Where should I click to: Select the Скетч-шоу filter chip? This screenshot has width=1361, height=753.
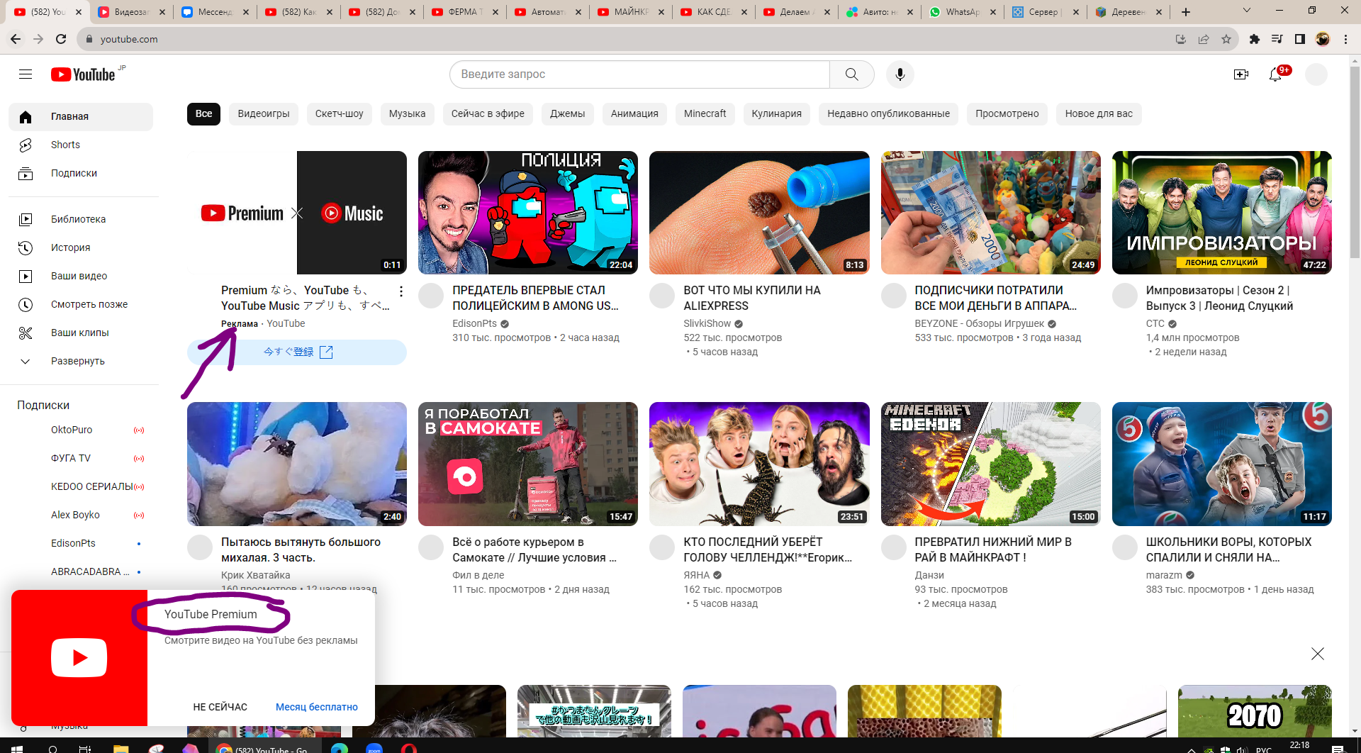coord(339,113)
